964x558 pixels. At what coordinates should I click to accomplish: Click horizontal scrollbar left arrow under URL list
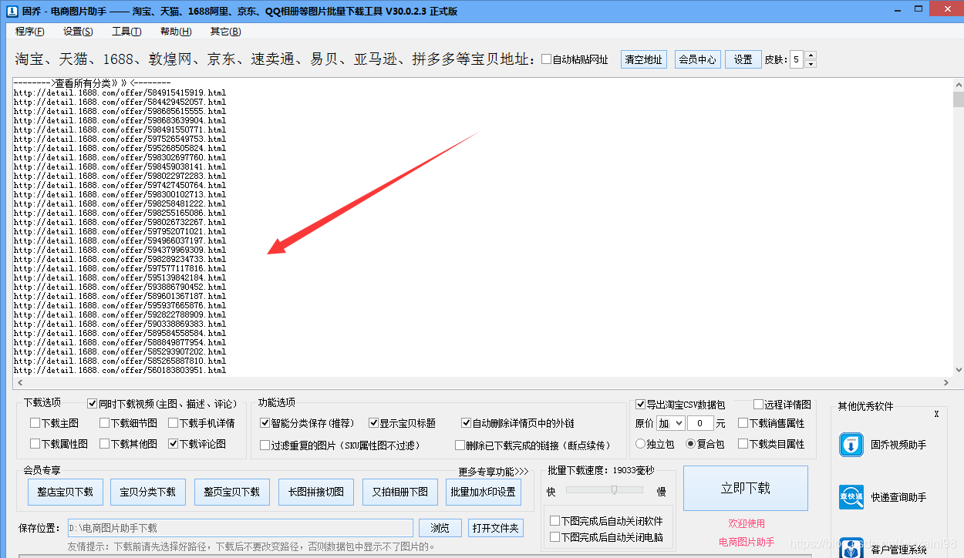19,383
